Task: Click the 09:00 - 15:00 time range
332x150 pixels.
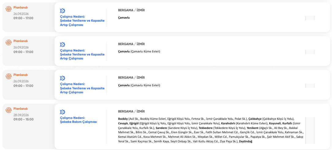Action: click(x=24, y=119)
